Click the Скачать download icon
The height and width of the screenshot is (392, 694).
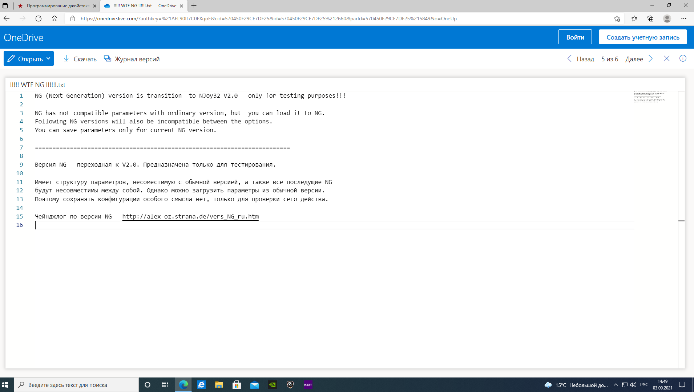pyautogui.click(x=66, y=59)
